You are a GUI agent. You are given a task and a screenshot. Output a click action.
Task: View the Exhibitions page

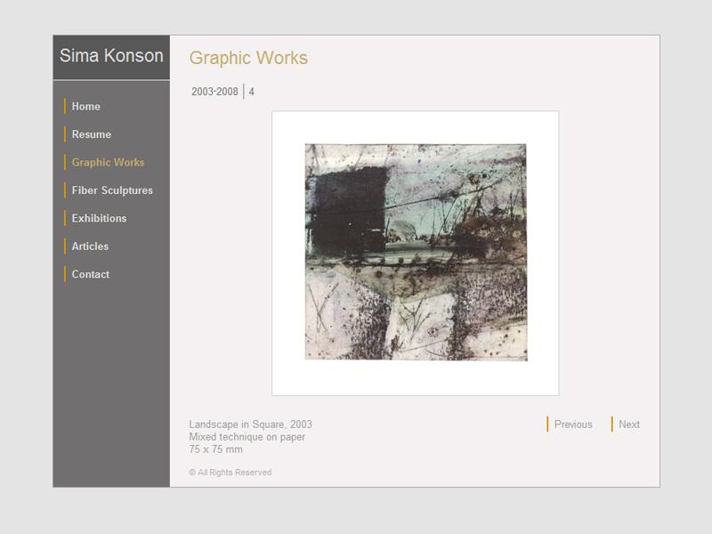[99, 218]
